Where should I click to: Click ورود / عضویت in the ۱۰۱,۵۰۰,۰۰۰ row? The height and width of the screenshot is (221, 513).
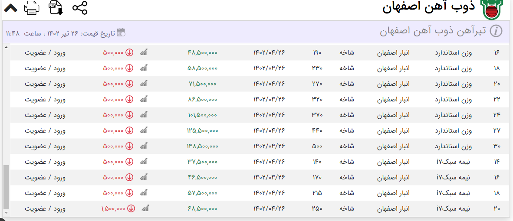point(45,115)
